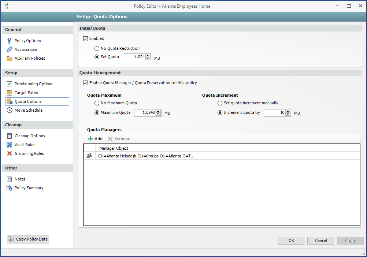Click the Cancel button
This screenshot has height=257, width=367.
click(320, 241)
